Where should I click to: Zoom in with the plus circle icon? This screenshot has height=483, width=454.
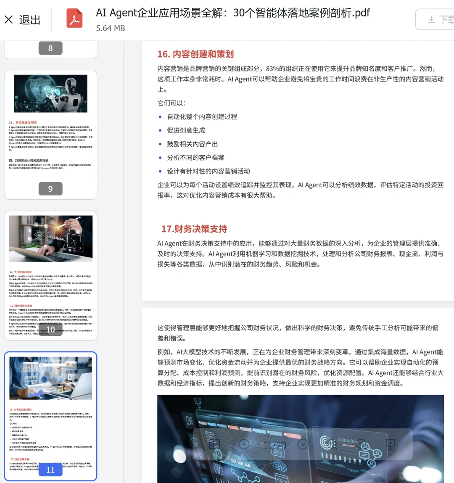[x=361, y=444]
